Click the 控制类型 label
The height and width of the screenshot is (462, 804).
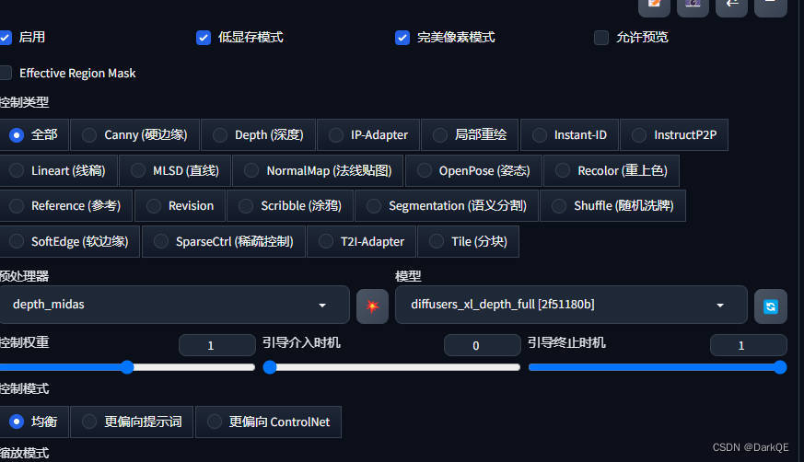24,102
